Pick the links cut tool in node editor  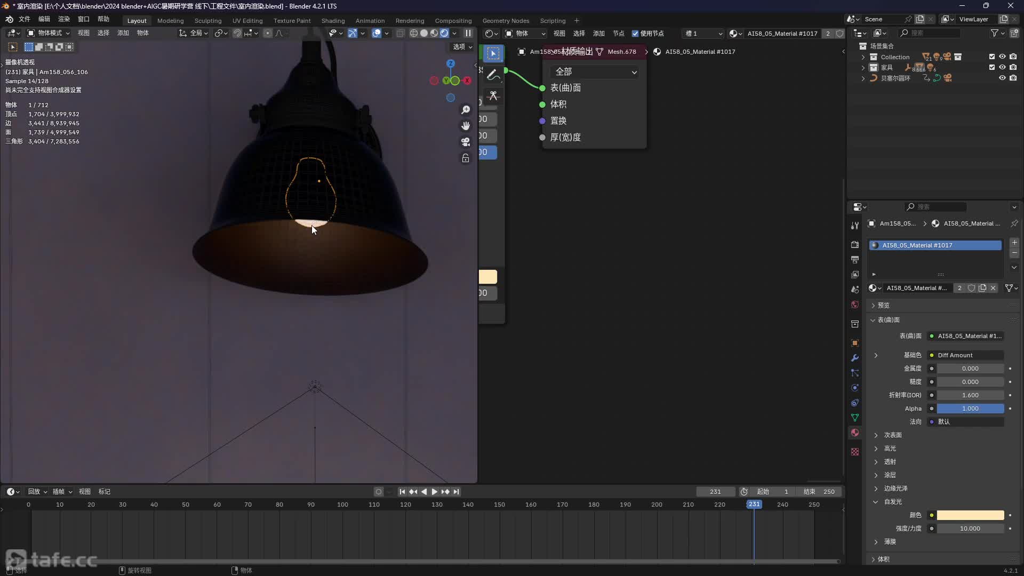coord(493,96)
